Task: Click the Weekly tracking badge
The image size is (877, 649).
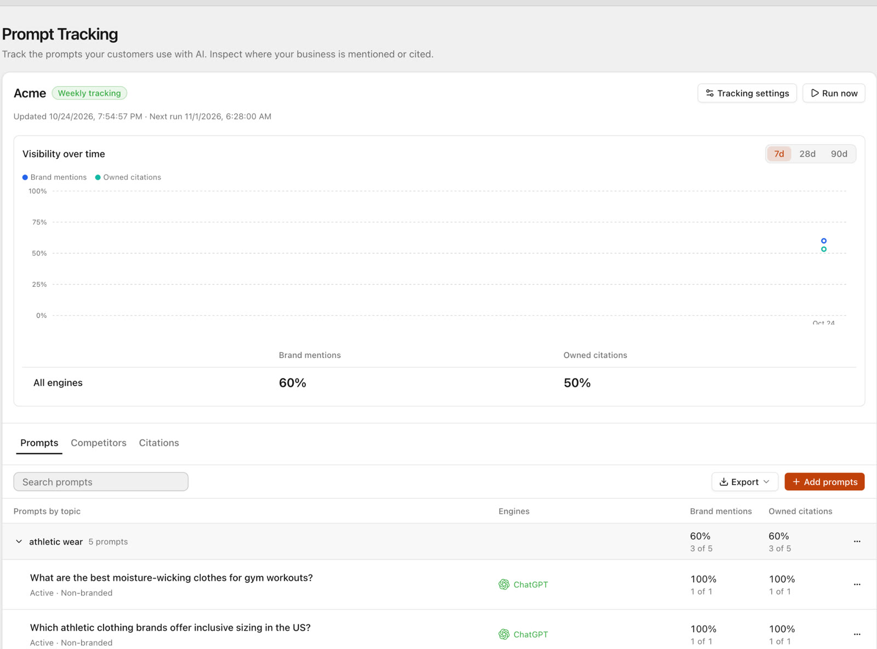Action: coord(89,93)
